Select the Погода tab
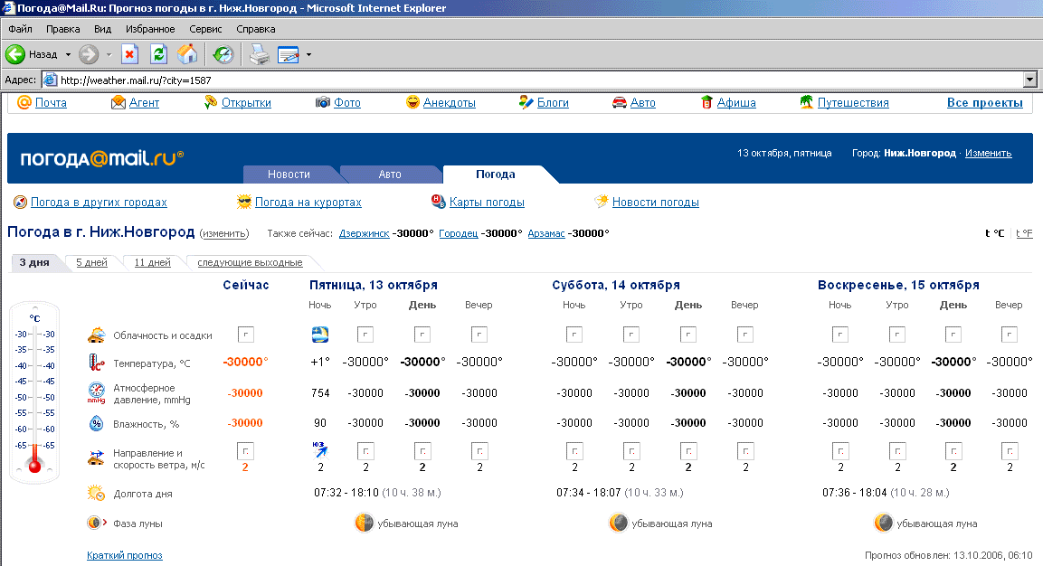 point(495,175)
